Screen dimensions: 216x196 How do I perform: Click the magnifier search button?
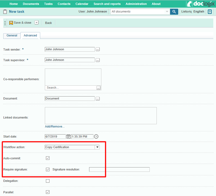tap(174, 12)
